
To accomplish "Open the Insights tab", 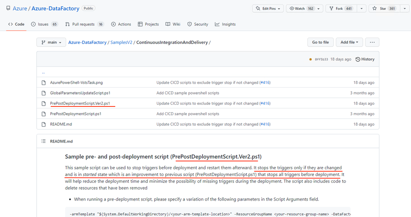I will click(x=225, y=24).
